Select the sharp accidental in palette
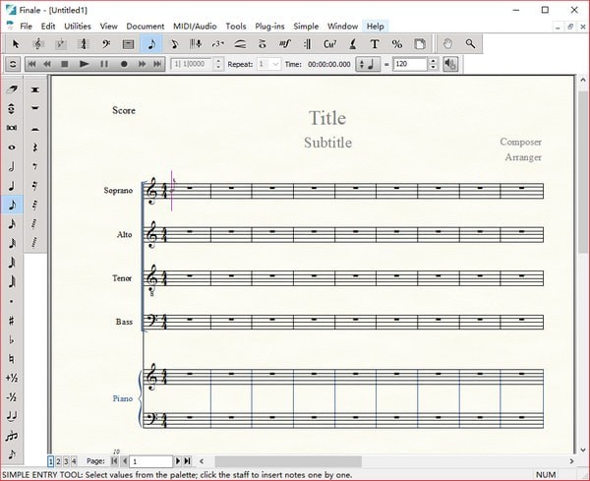 click(12, 320)
